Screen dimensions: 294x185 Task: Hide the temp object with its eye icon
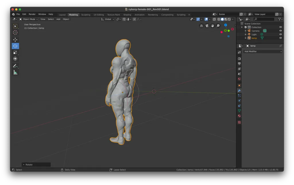click(281, 38)
